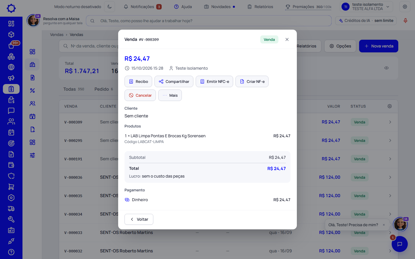Open the sliders settings icon in submenu
The image size is (415, 259).
(32, 155)
